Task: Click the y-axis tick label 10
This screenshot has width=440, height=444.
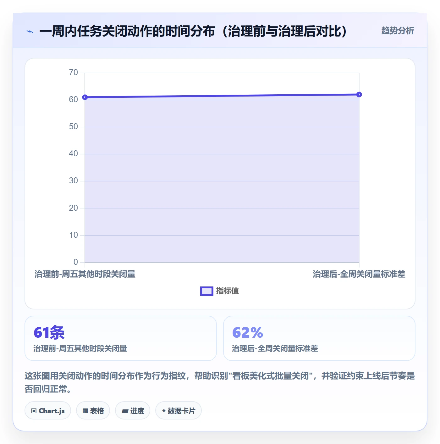Action: (x=73, y=235)
